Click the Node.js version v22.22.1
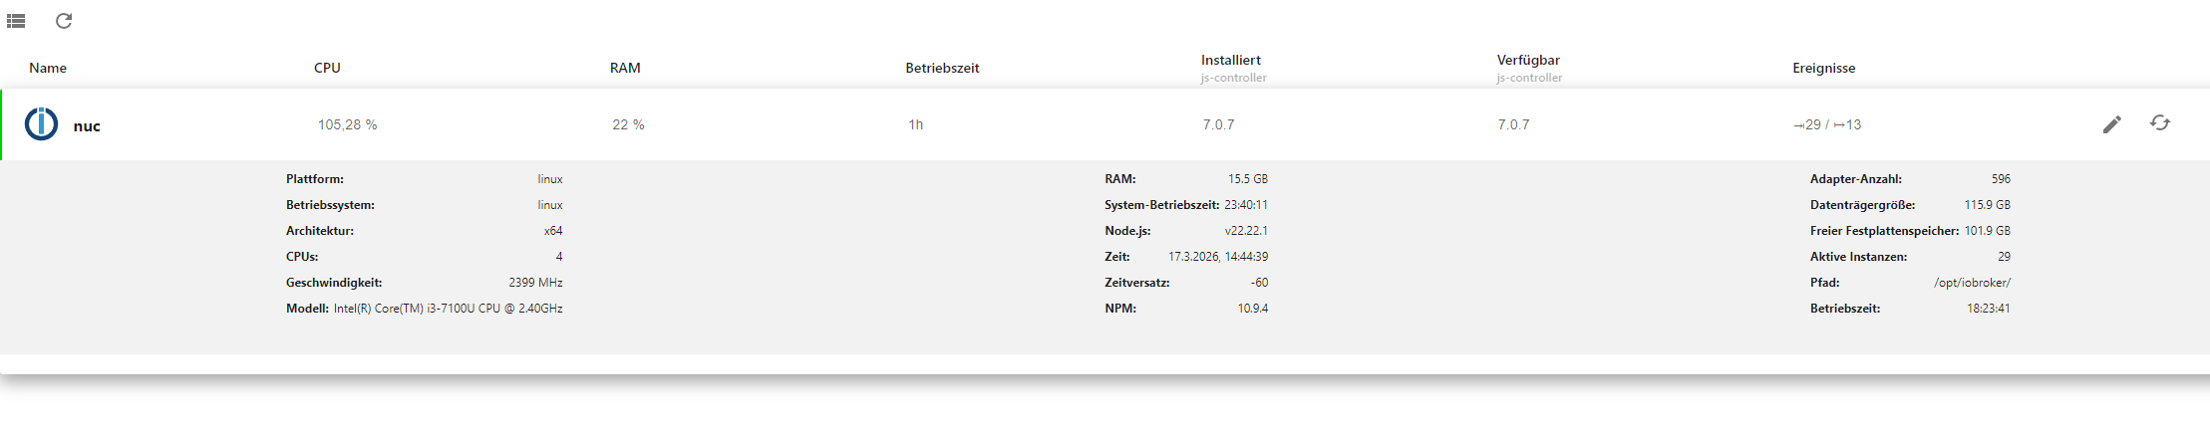The image size is (2210, 429). [x=1246, y=231]
